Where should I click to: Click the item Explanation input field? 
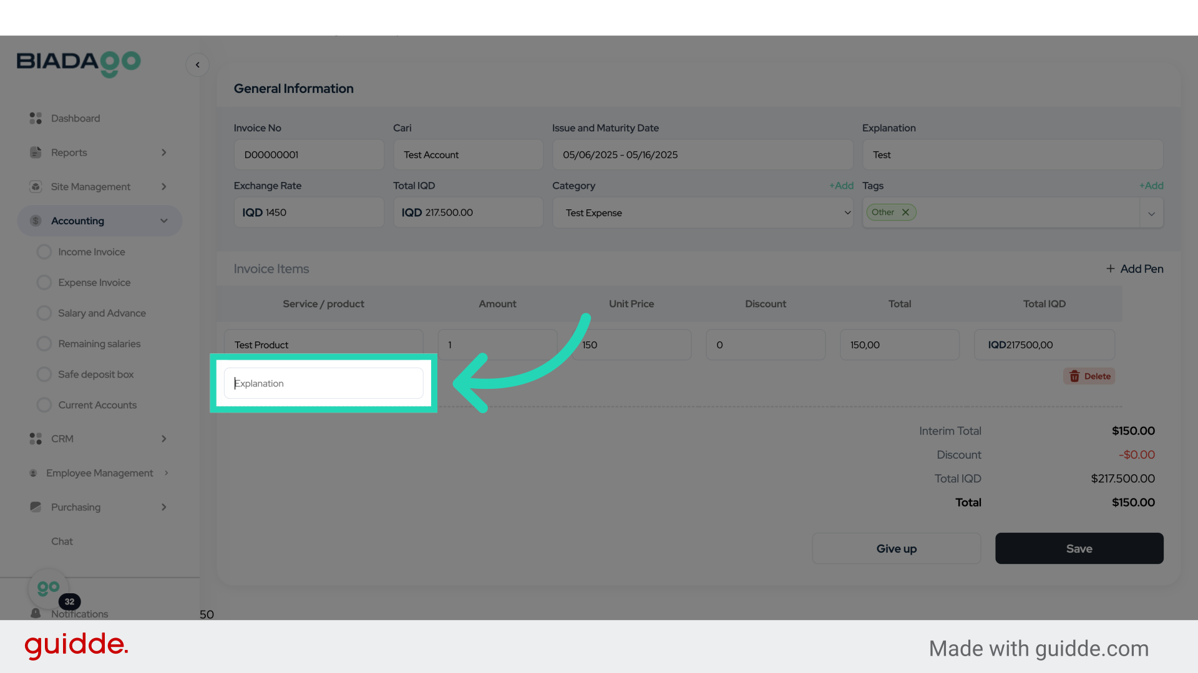point(323,384)
